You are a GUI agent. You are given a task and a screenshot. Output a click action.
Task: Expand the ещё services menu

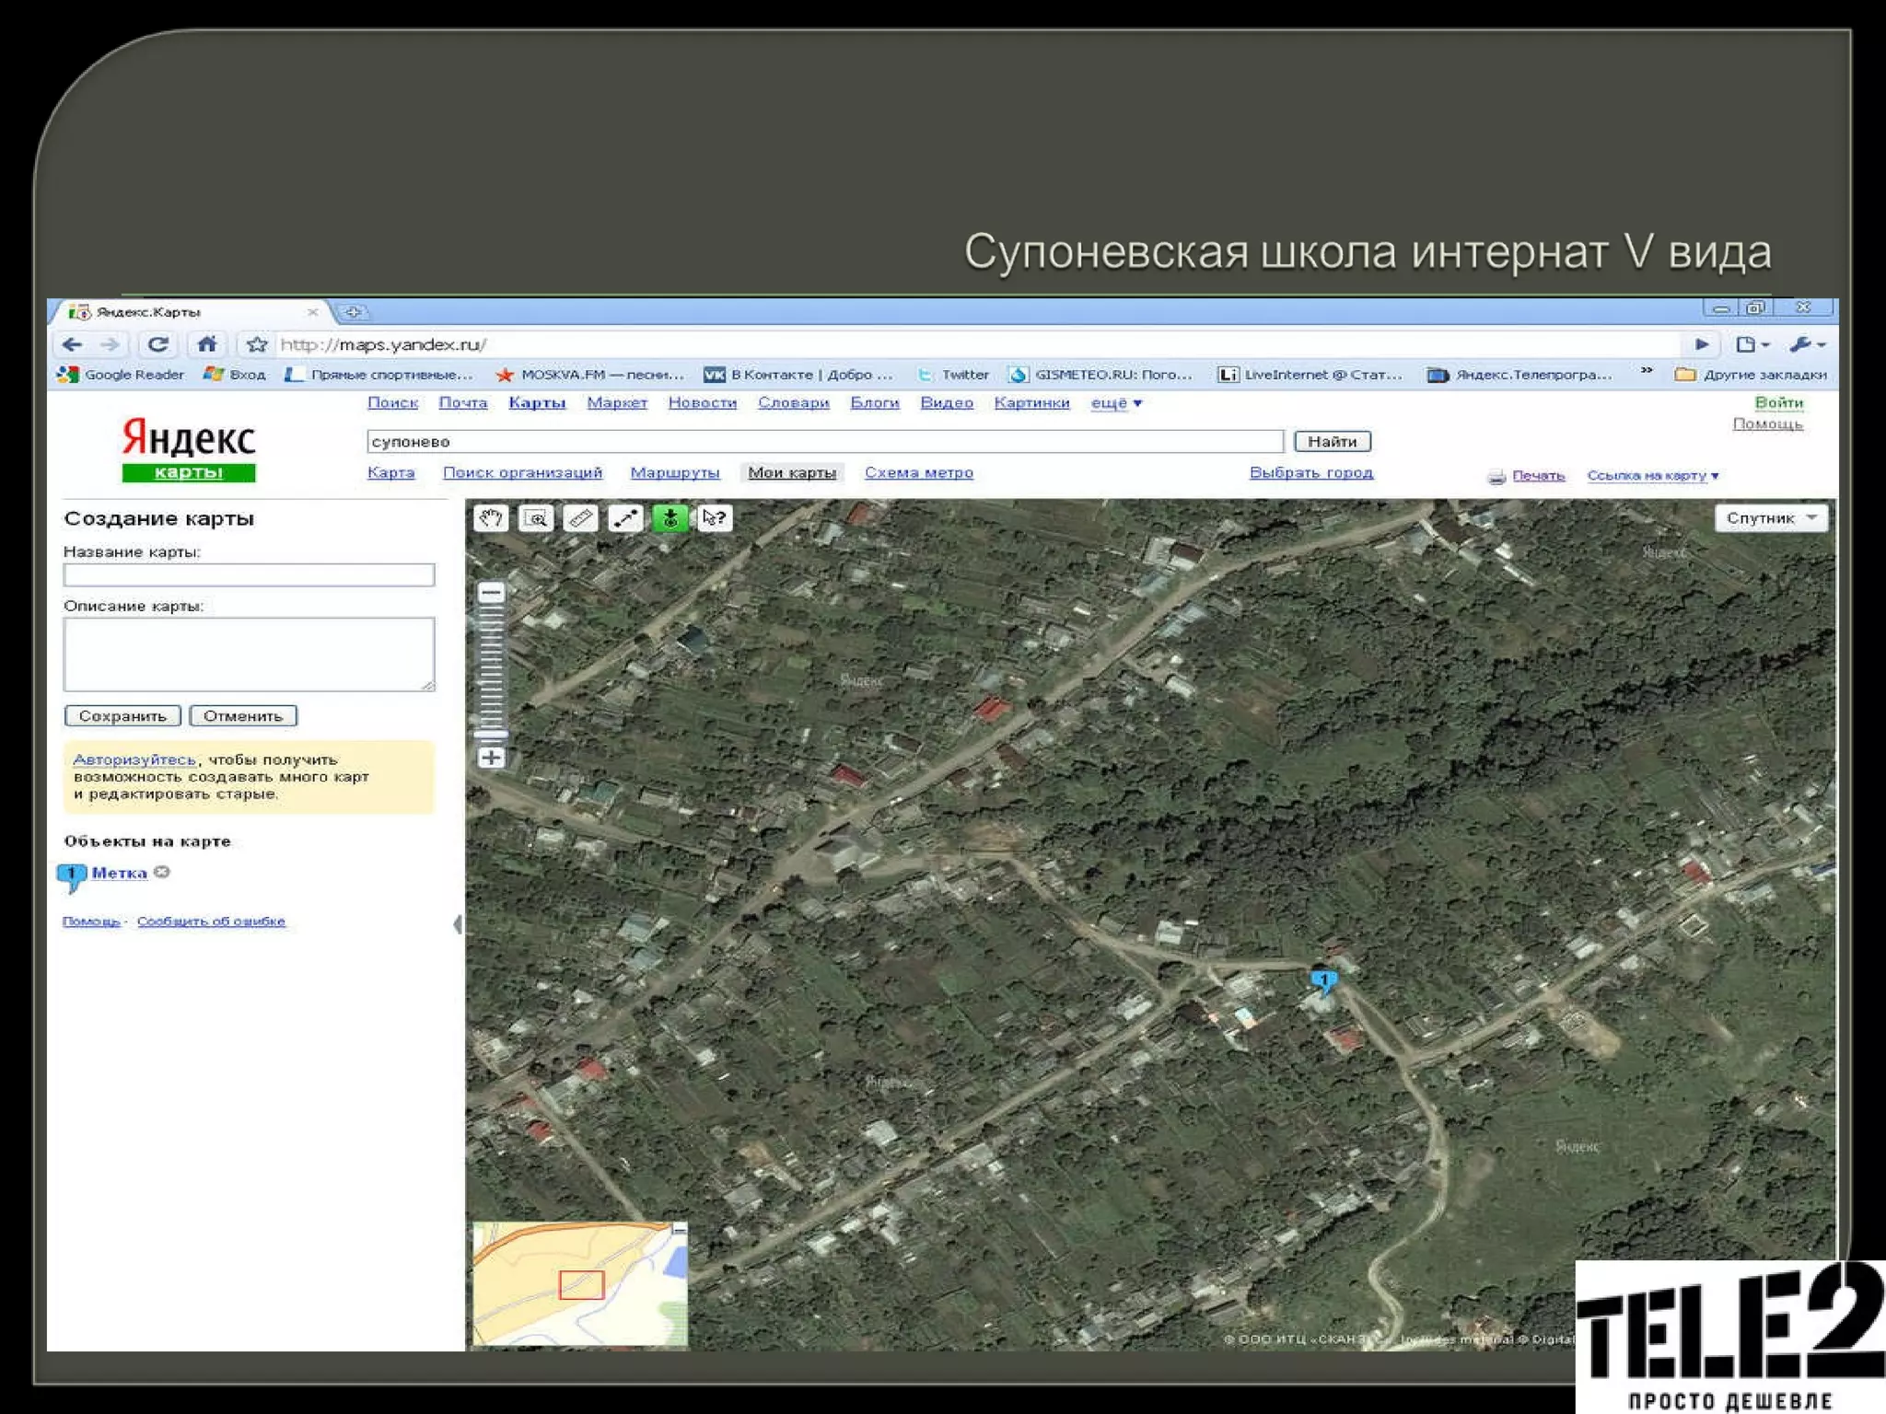click(x=1116, y=403)
